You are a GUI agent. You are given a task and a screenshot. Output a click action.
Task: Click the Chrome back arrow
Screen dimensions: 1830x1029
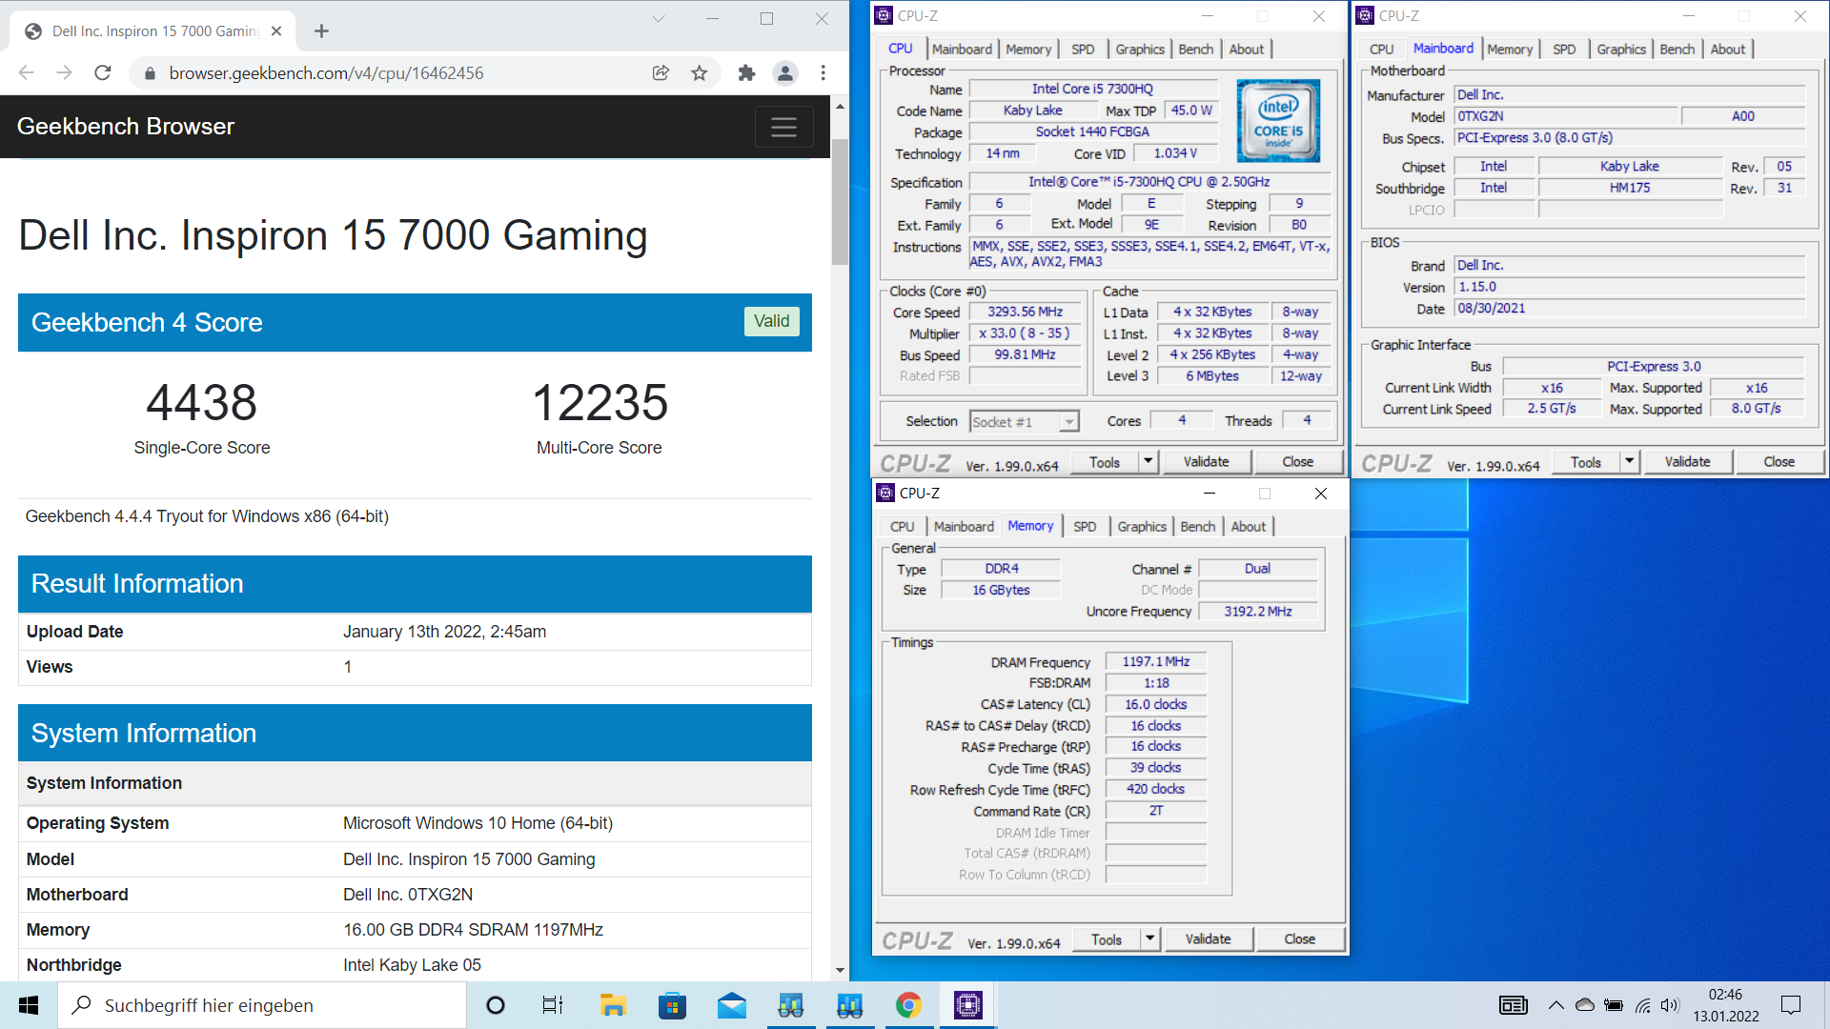pos(26,73)
